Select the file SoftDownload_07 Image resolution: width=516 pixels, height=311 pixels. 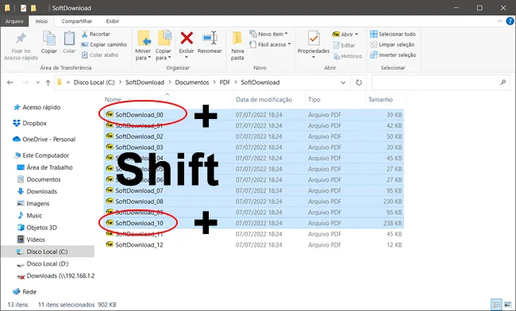(x=139, y=190)
